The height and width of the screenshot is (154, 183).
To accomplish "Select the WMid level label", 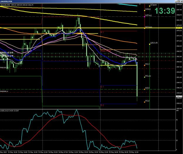I will [148, 9].
